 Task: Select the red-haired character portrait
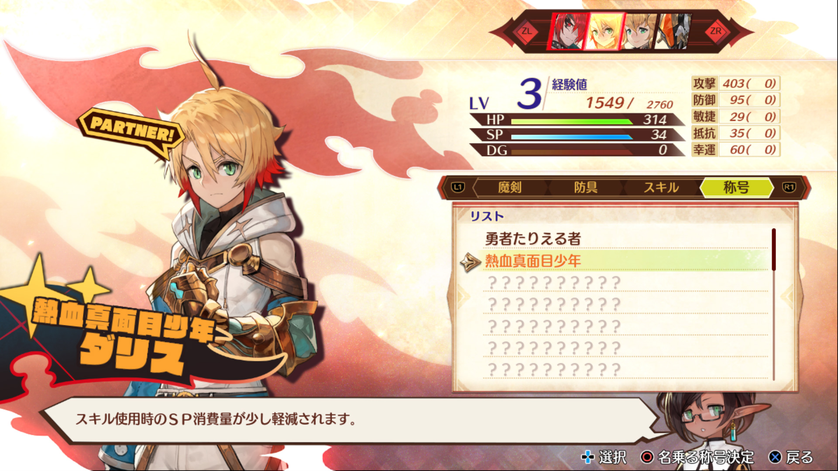click(568, 31)
